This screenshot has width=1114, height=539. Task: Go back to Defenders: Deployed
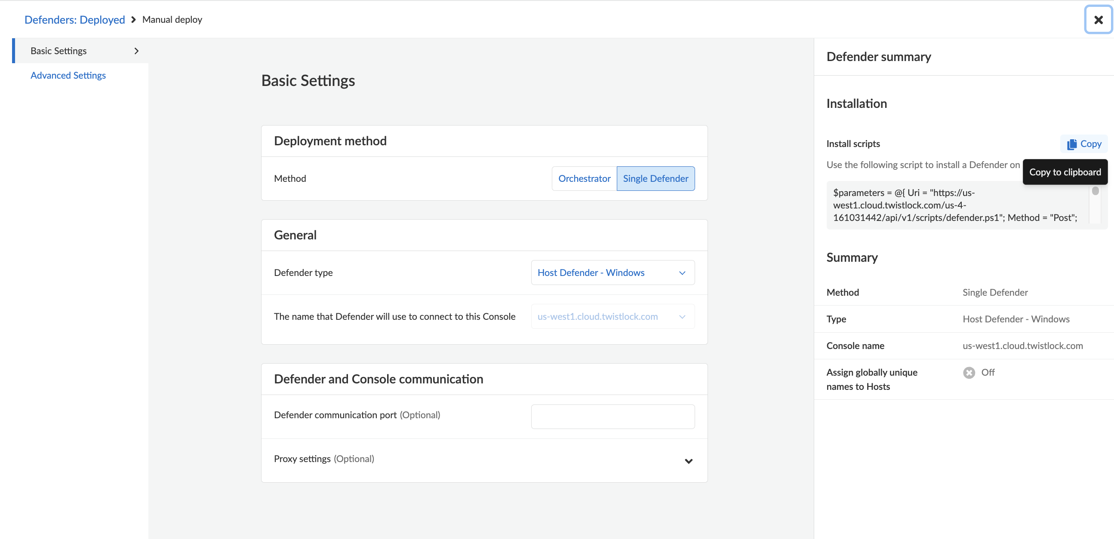tap(74, 20)
